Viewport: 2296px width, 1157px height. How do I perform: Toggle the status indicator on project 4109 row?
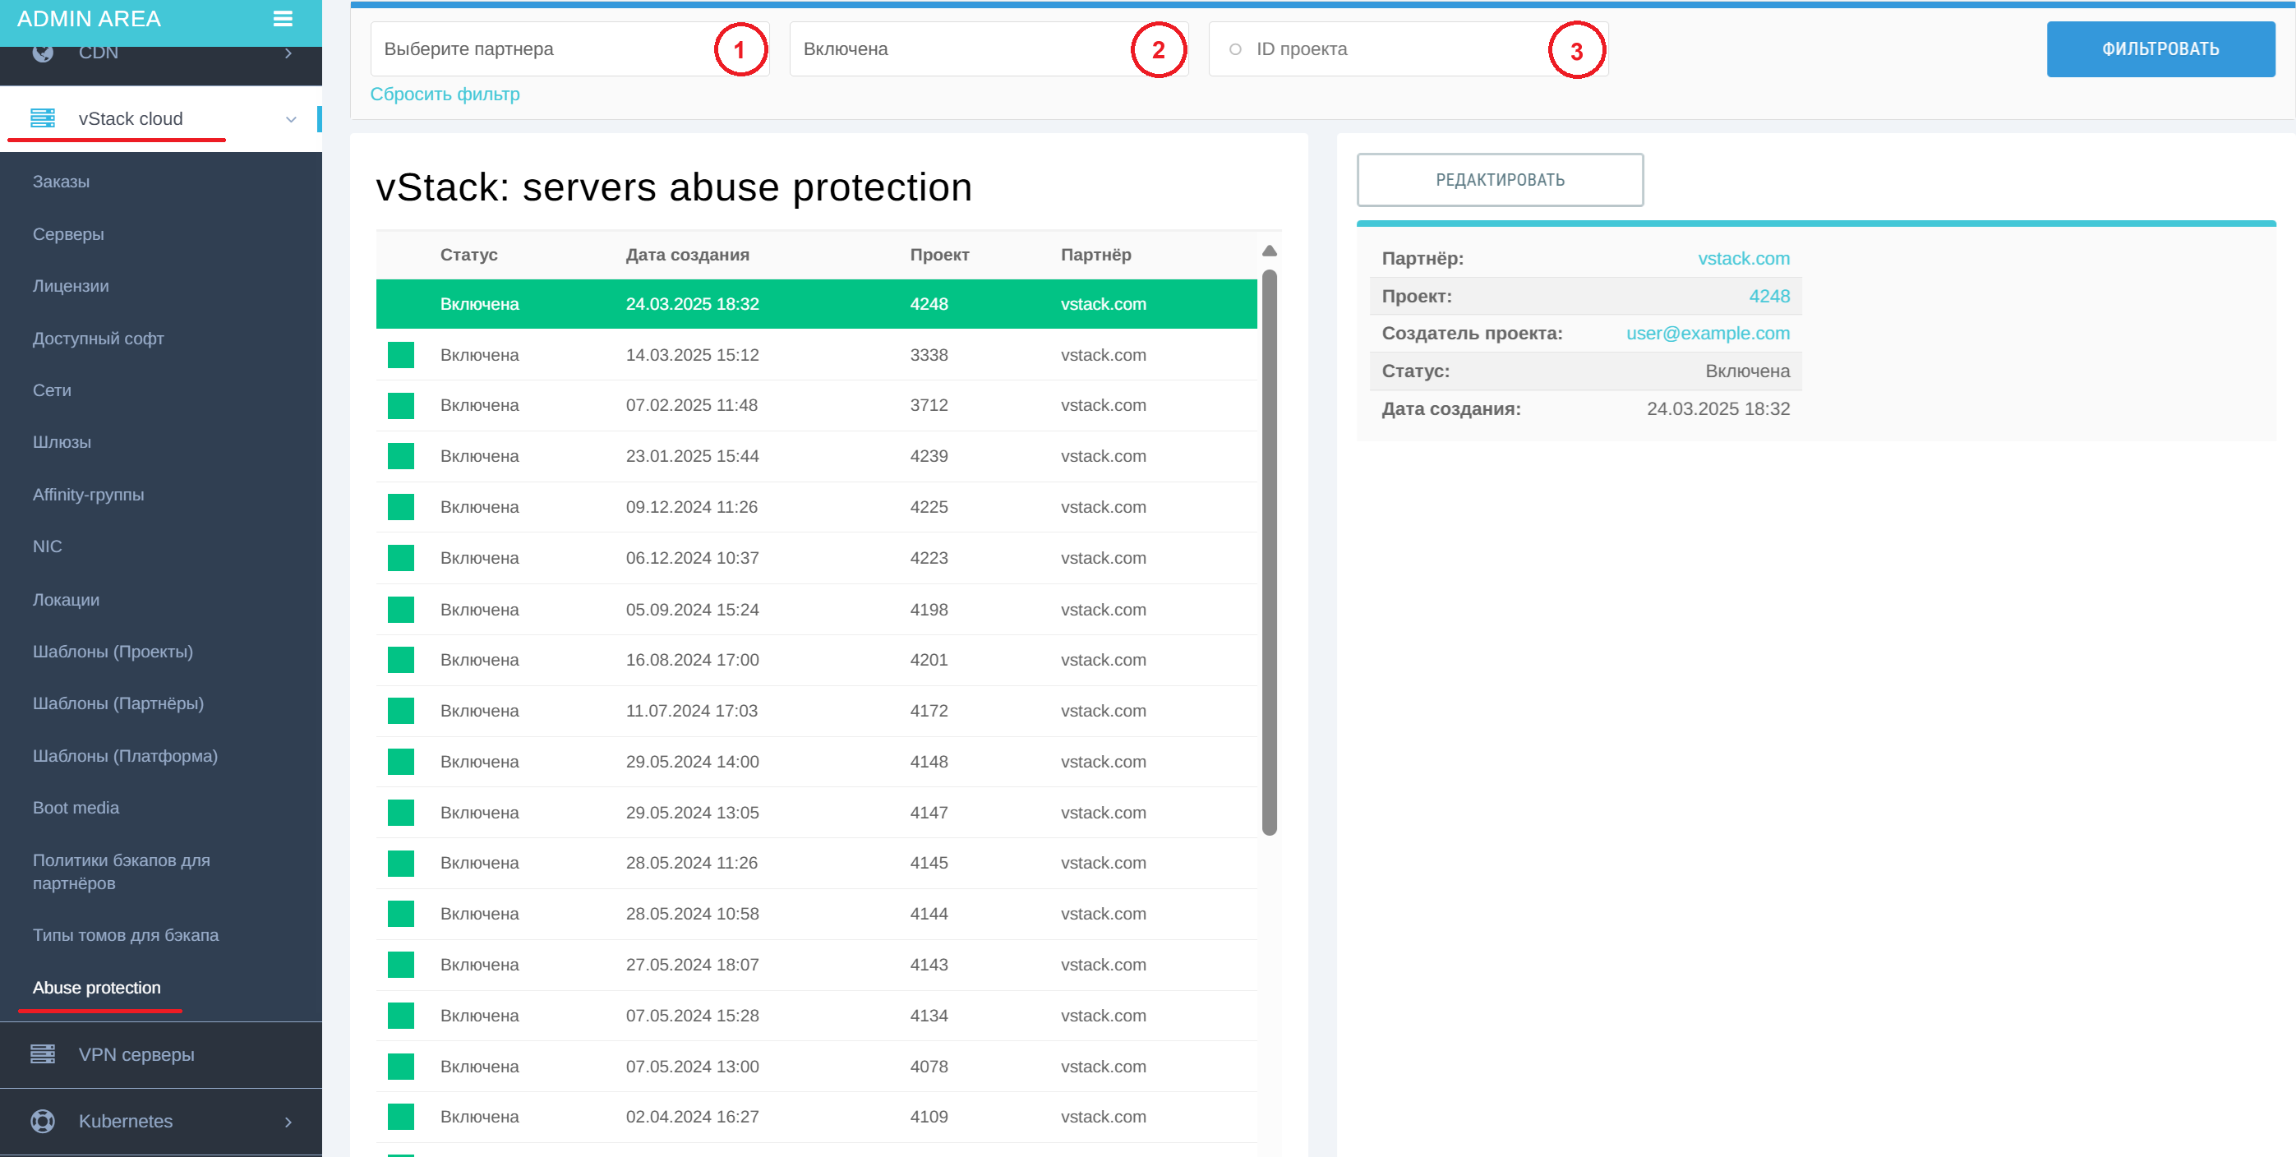(400, 1116)
